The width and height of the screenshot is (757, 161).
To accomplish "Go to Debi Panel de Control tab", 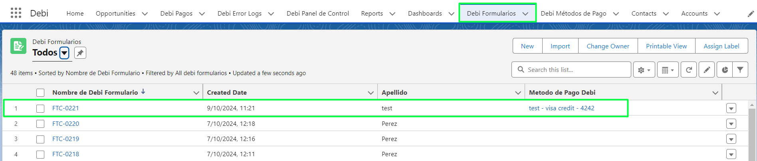I will pyautogui.click(x=318, y=13).
